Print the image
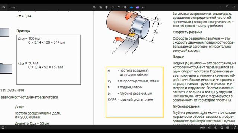The image size is (238, 133). [125, 7]
